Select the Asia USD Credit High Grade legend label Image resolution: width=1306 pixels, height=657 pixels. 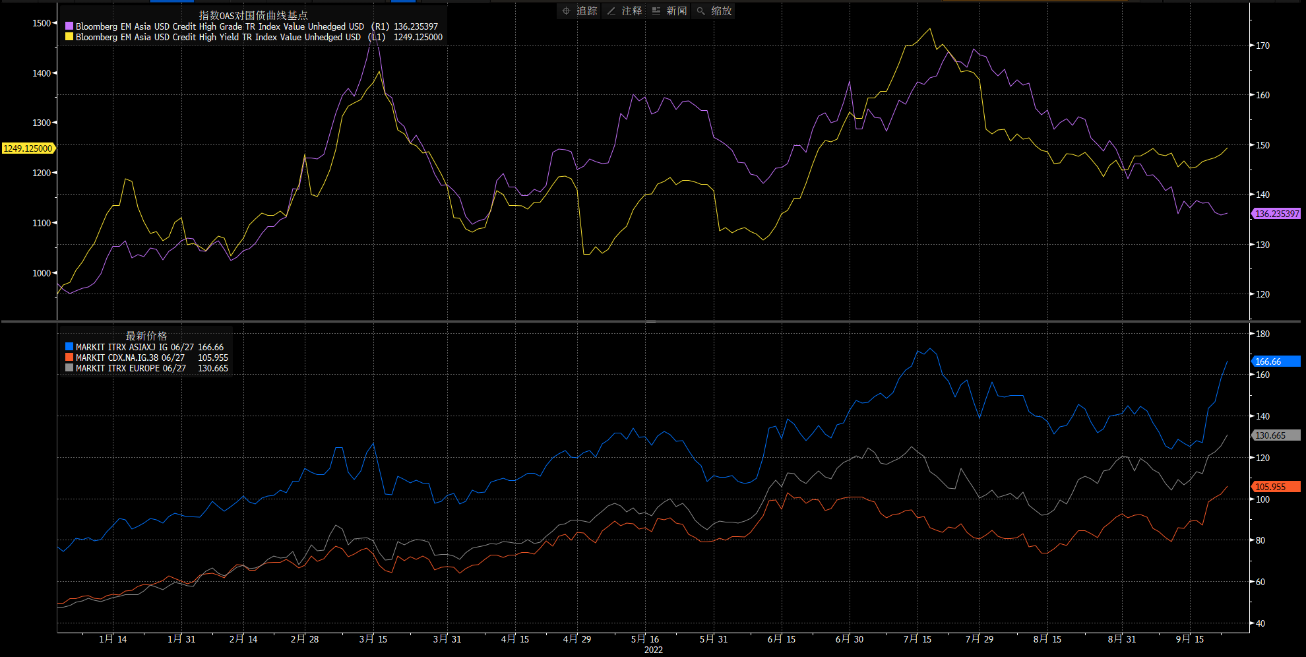pyautogui.click(x=220, y=27)
